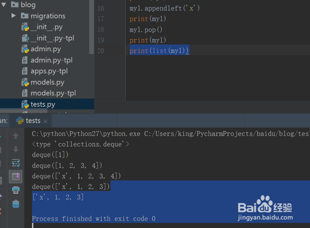Image resolution: width=310 pixels, height=228 pixels.
Task: Click the Clear All trash icon
Action: (15, 204)
